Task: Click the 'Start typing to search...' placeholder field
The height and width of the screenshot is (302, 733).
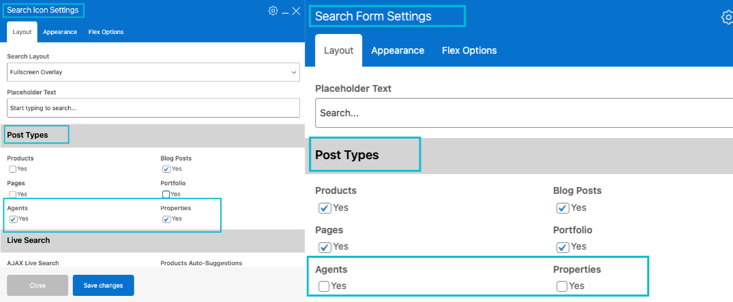Action: click(153, 107)
